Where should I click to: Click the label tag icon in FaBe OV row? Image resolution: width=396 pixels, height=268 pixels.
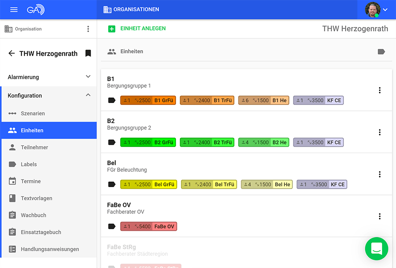[112, 227]
